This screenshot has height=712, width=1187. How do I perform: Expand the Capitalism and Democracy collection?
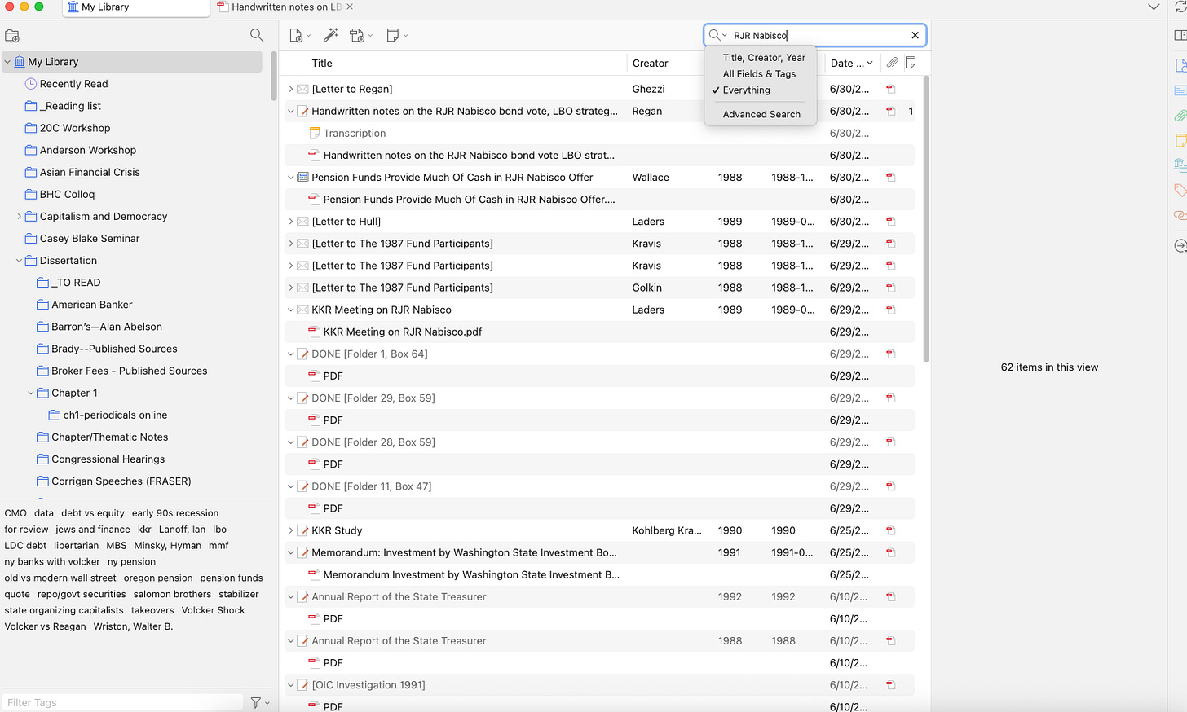19,217
